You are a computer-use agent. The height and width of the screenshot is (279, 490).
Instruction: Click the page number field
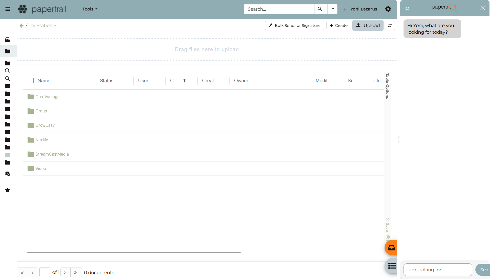tap(45, 272)
